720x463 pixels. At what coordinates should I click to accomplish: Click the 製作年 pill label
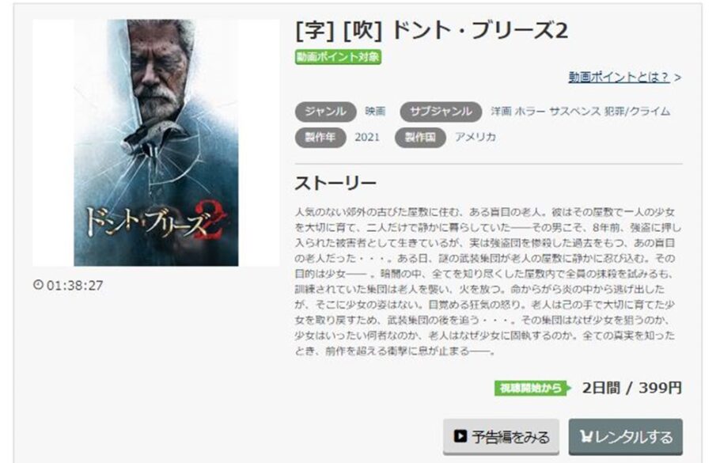pyautogui.click(x=320, y=138)
